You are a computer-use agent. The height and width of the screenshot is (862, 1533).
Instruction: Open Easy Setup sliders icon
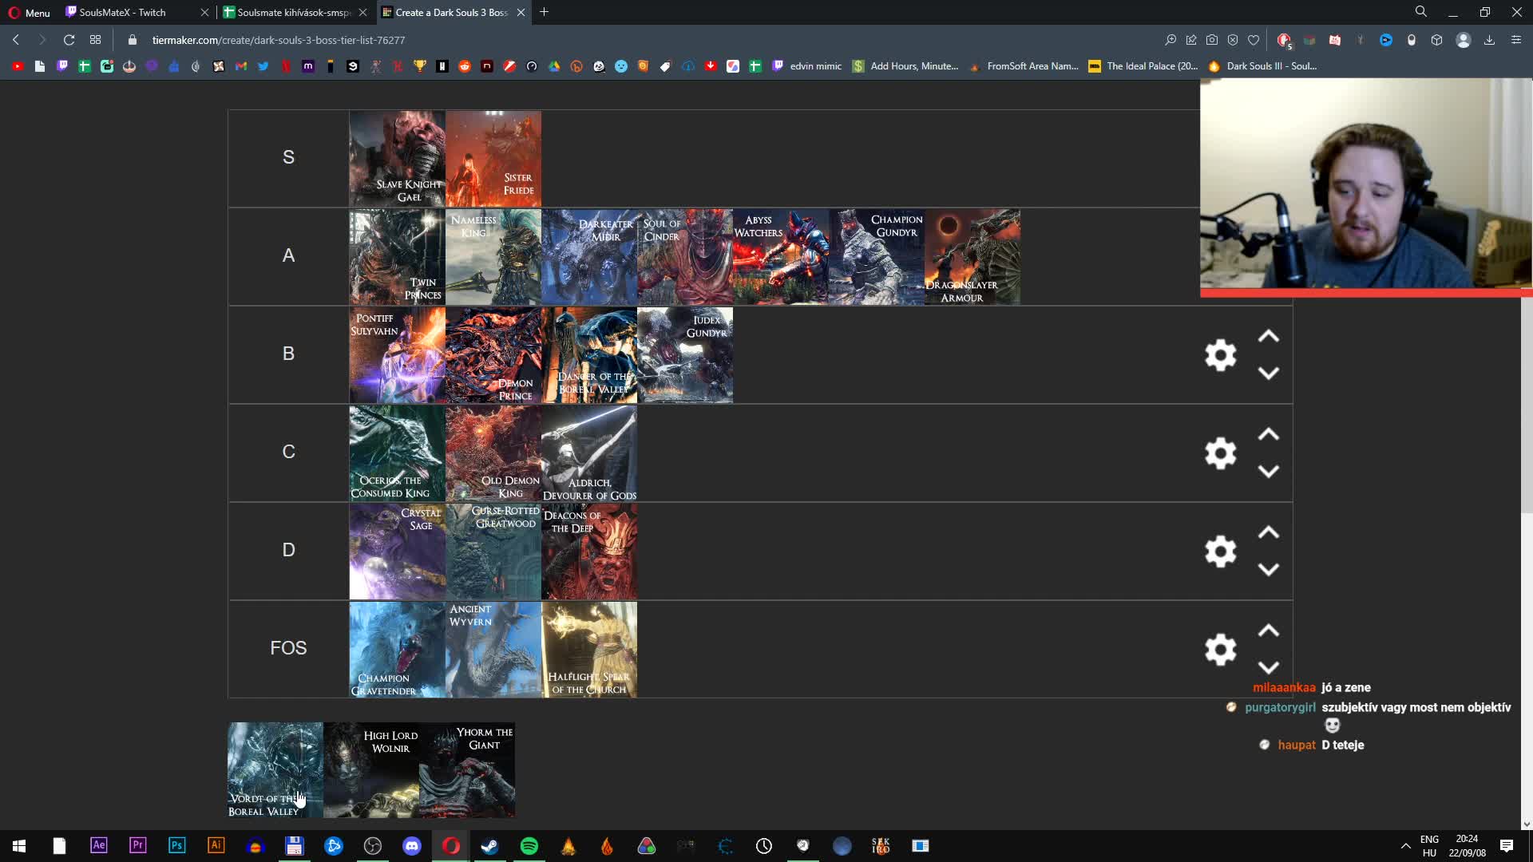point(1516,40)
